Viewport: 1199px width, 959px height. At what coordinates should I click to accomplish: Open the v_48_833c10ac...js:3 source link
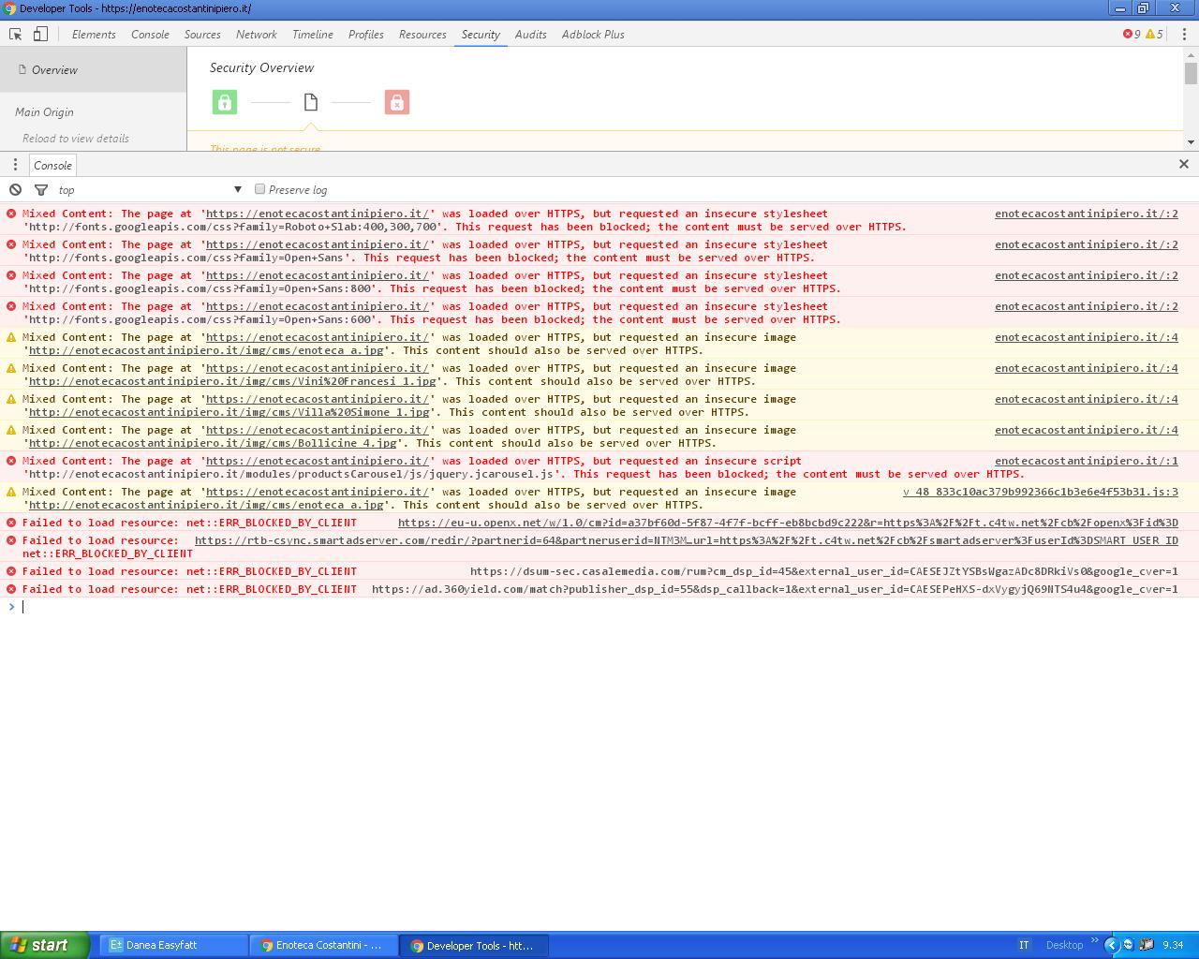coord(1041,492)
